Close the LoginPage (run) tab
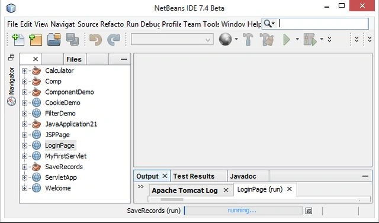This screenshot has height=223, width=379. point(290,189)
